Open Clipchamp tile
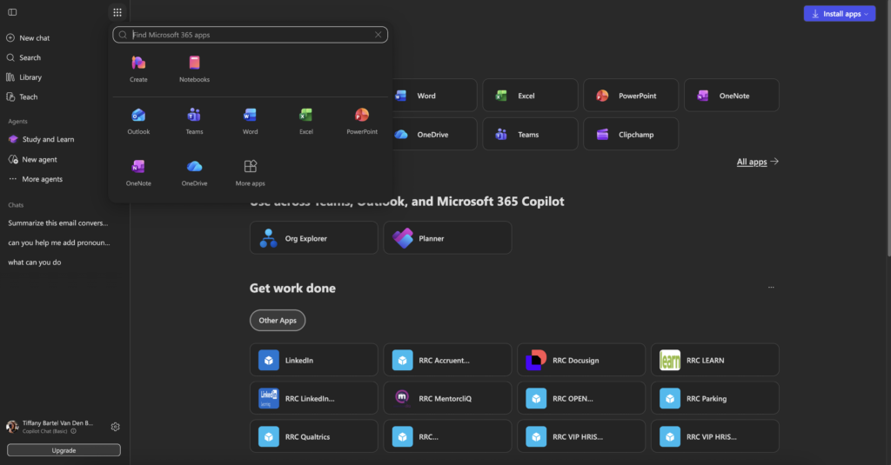The height and width of the screenshot is (465, 891). pos(631,134)
